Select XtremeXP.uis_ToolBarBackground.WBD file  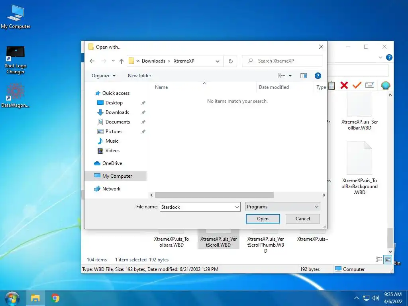pyautogui.click(x=359, y=168)
